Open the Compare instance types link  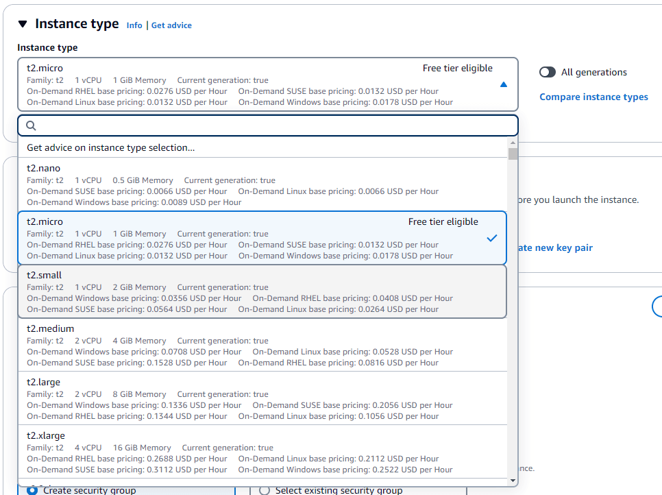pos(593,97)
